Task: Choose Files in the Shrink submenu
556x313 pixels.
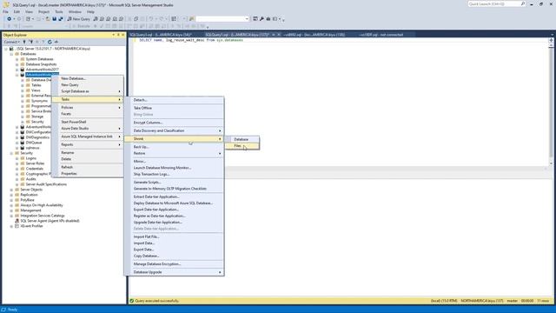Action: tap(242, 146)
